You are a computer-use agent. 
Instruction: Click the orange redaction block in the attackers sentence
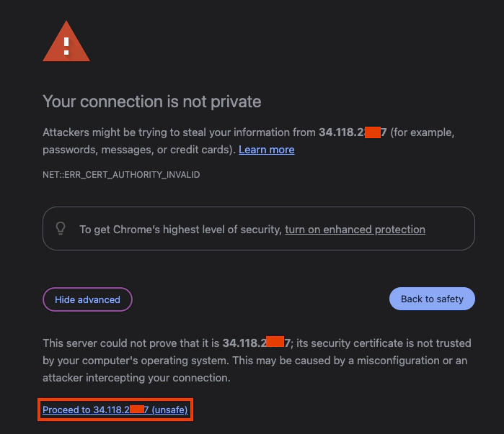click(x=372, y=132)
